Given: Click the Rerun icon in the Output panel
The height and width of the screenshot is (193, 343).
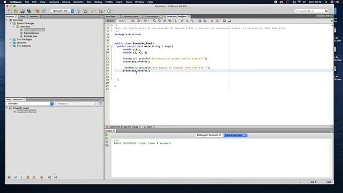Looking at the screenshot, I should tap(107, 135).
